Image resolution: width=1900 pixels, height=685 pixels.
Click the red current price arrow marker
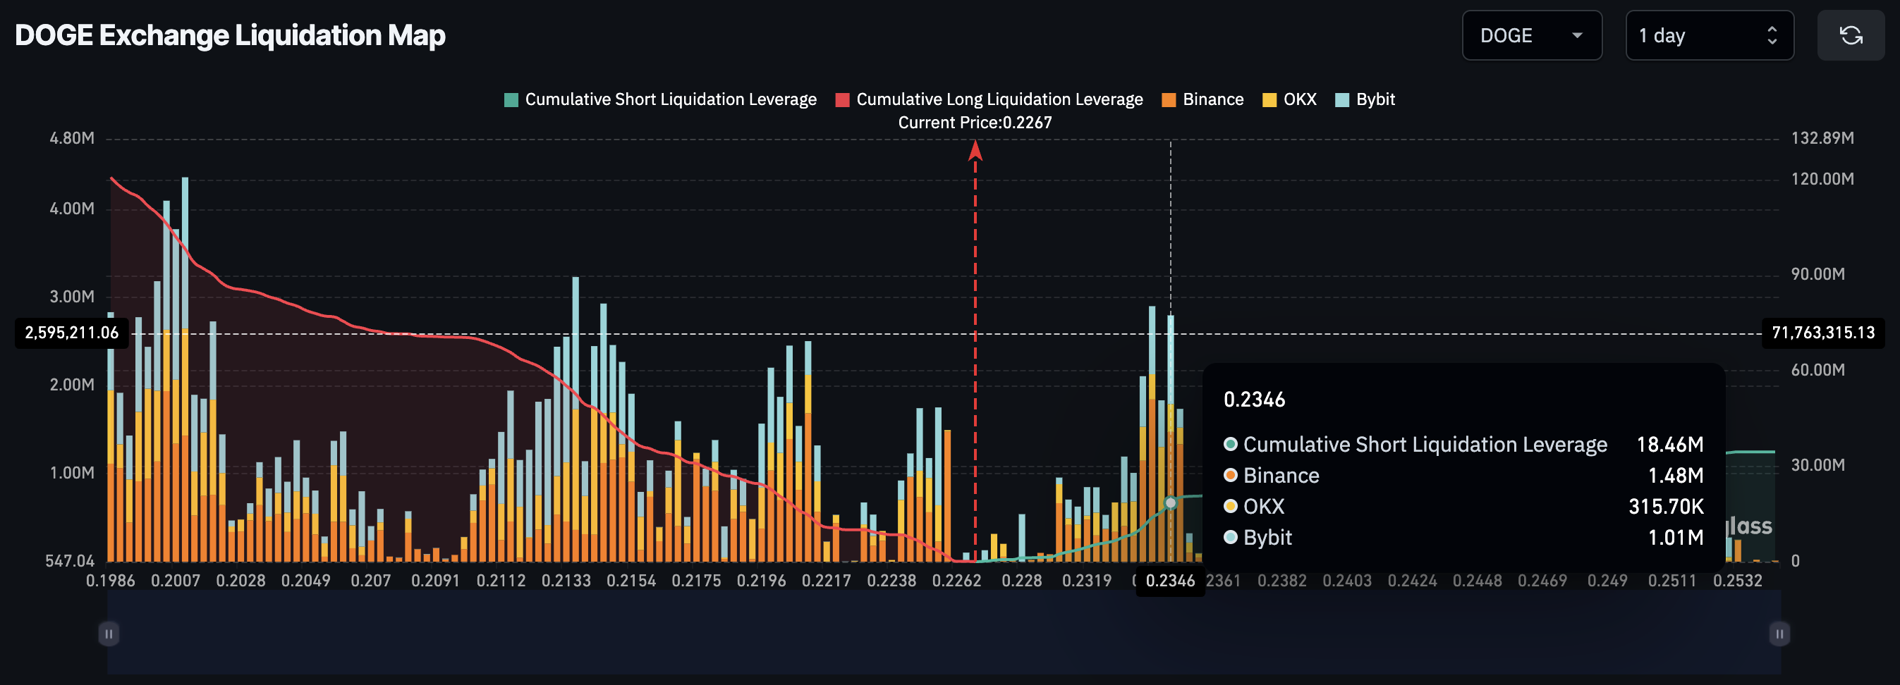[x=975, y=150]
